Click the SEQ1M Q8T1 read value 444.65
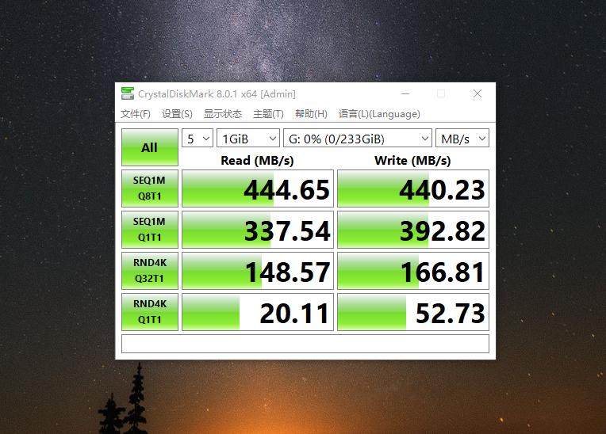This screenshot has height=434, width=606. (258, 188)
